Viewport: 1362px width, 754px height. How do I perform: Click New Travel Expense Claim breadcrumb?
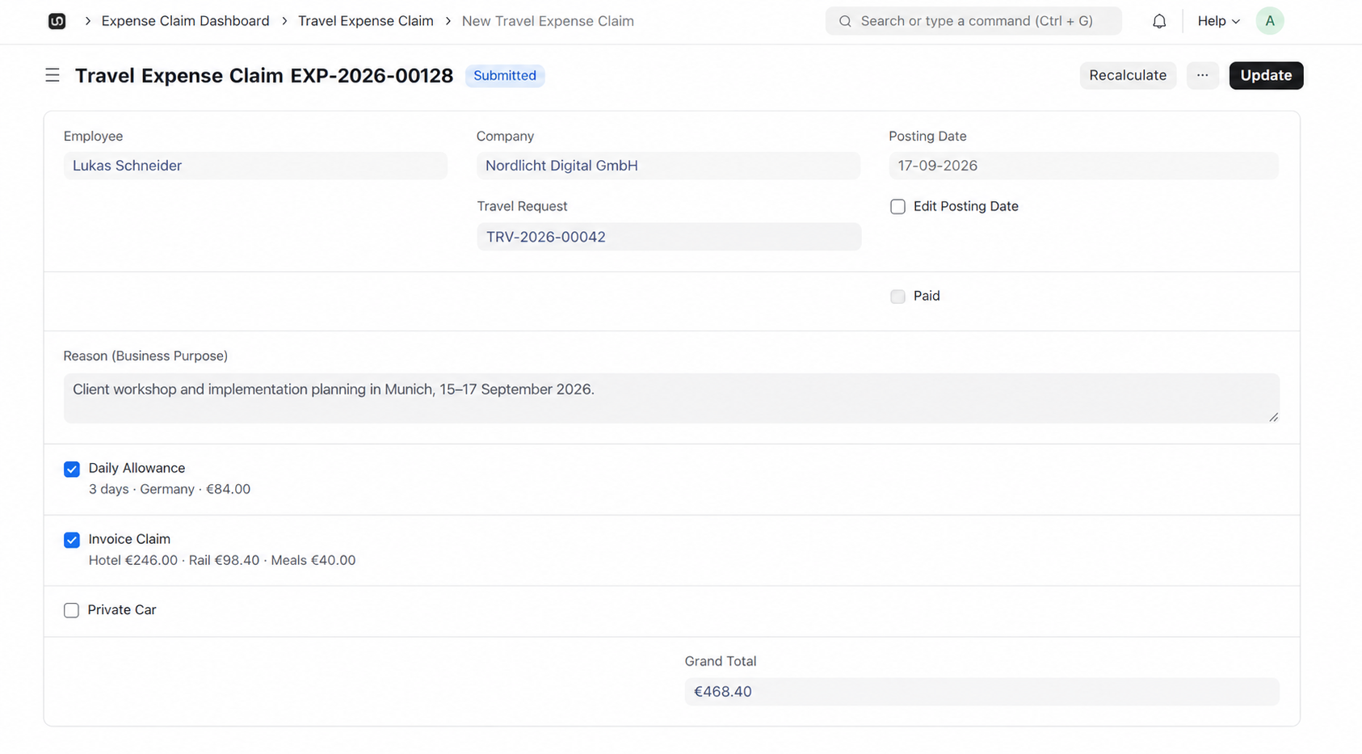click(548, 21)
